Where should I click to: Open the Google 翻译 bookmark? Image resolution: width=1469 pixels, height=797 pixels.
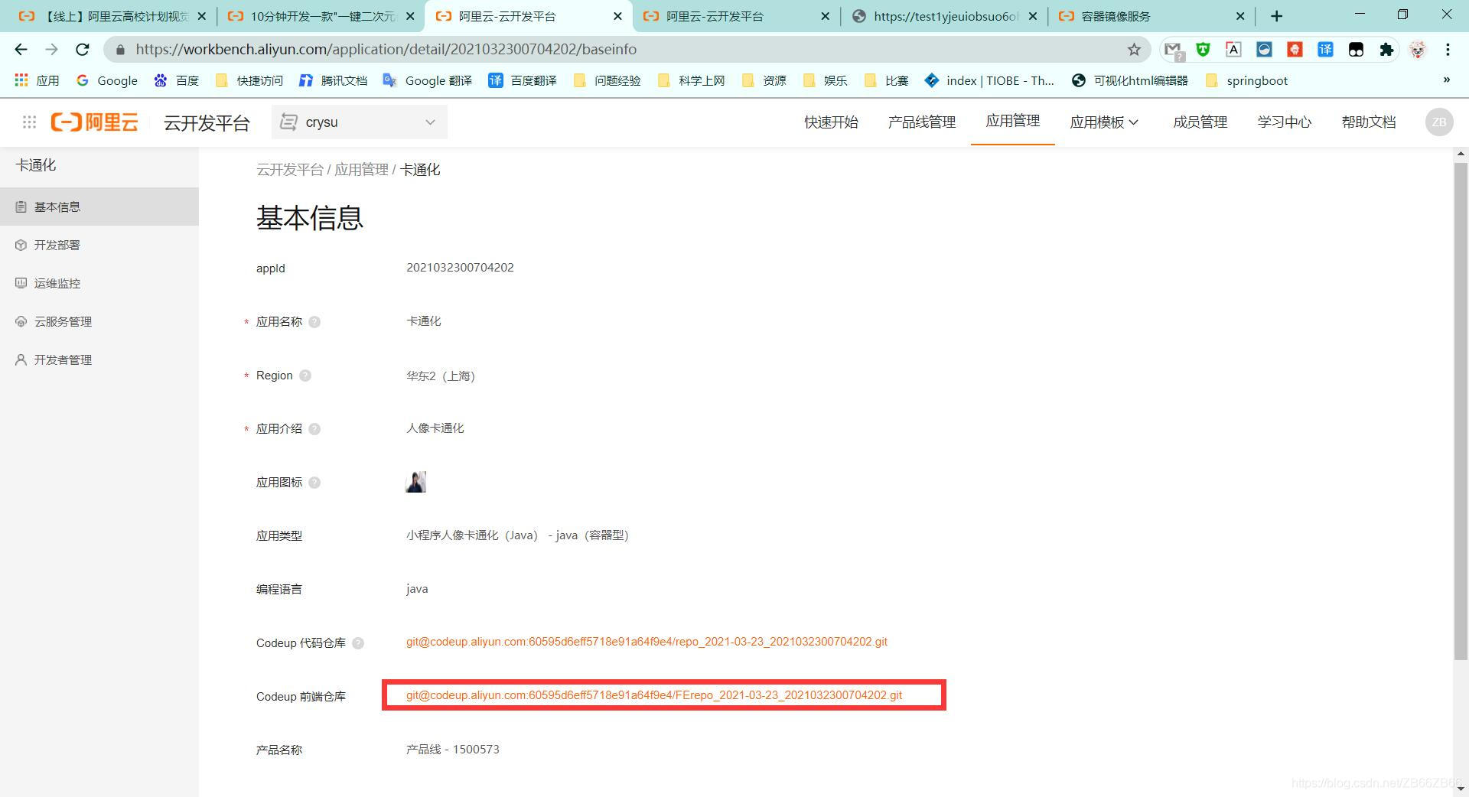427,80
